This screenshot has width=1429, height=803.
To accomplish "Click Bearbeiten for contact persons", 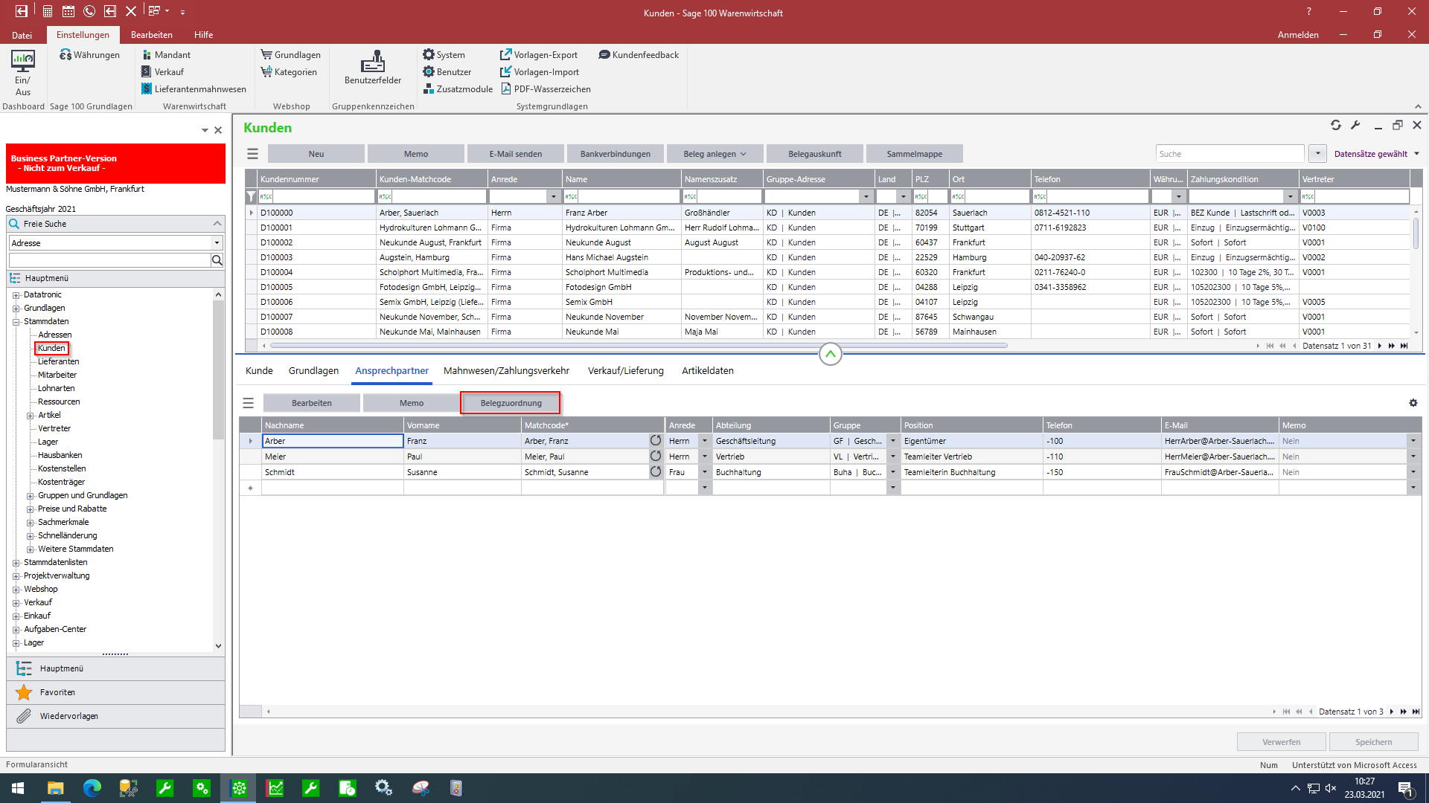I will (312, 403).
